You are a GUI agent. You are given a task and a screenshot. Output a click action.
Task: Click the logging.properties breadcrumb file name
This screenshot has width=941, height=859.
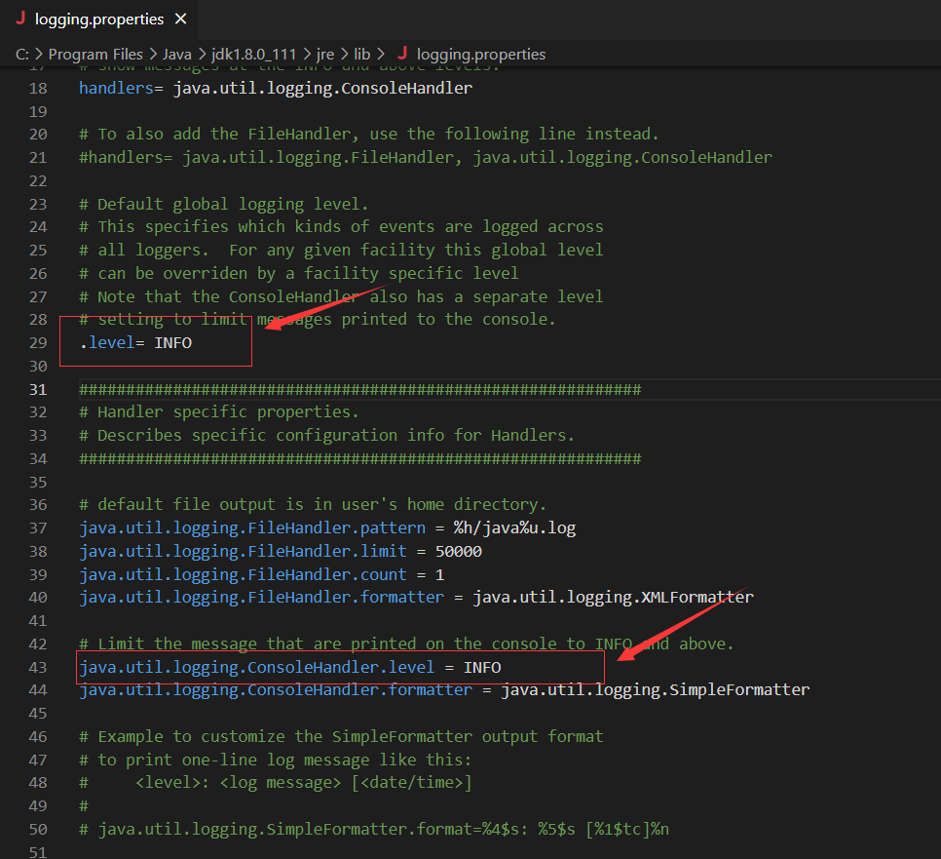point(480,55)
